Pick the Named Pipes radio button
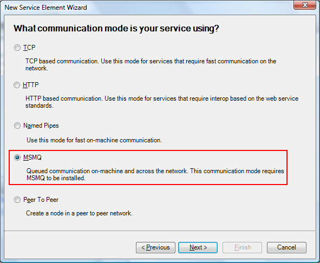 (17, 126)
